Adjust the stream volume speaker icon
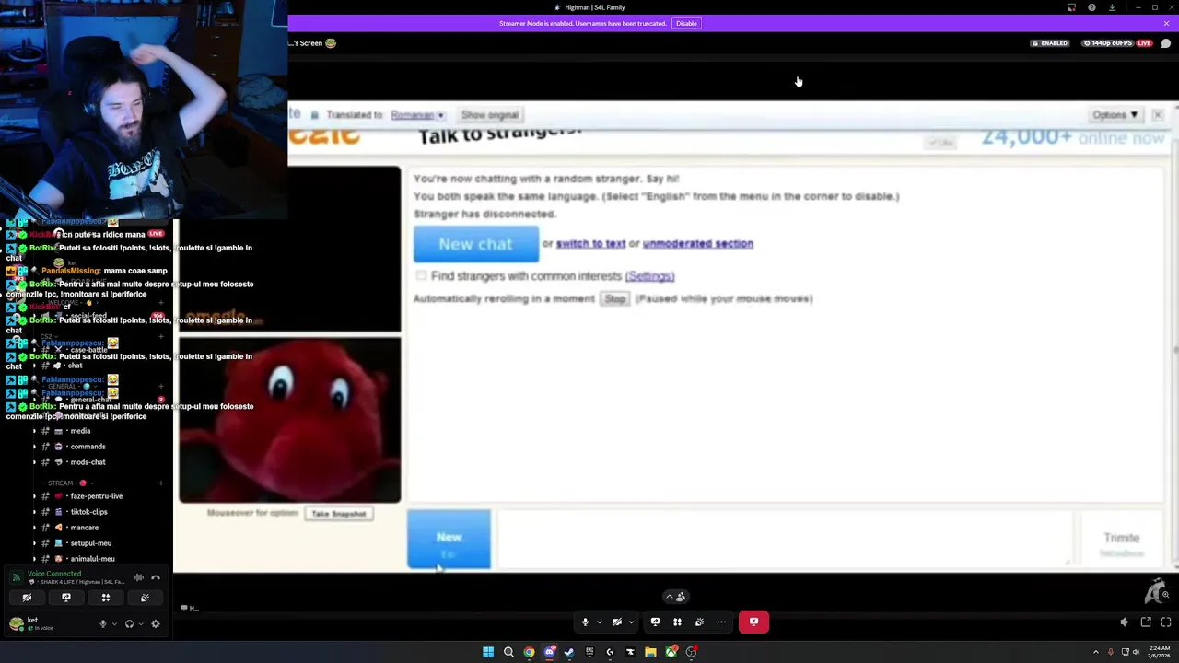Image resolution: width=1179 pixels, height=663 pixels. pos(1124,622)
